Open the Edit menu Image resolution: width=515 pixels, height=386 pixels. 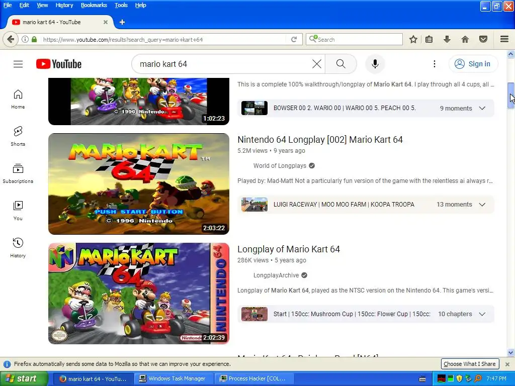(x=24, y=5)
